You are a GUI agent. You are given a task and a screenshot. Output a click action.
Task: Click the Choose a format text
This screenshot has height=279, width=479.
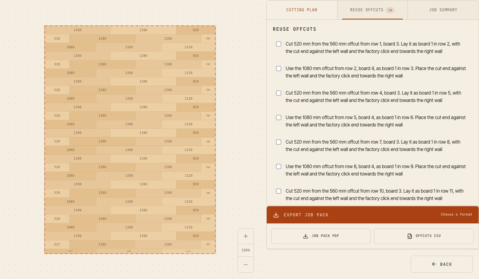(x=456, y=214)
